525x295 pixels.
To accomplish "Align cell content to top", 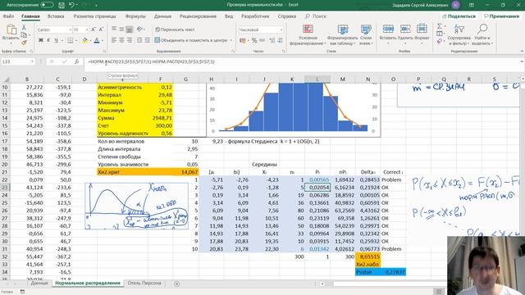I will (x=114, y=29).
